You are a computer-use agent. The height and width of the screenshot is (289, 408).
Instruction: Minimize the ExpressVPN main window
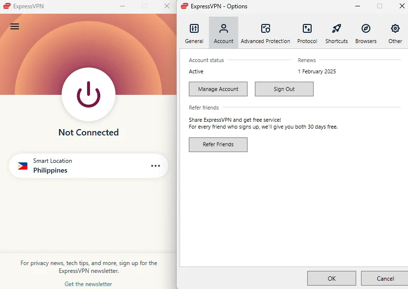tap(122, 6)
